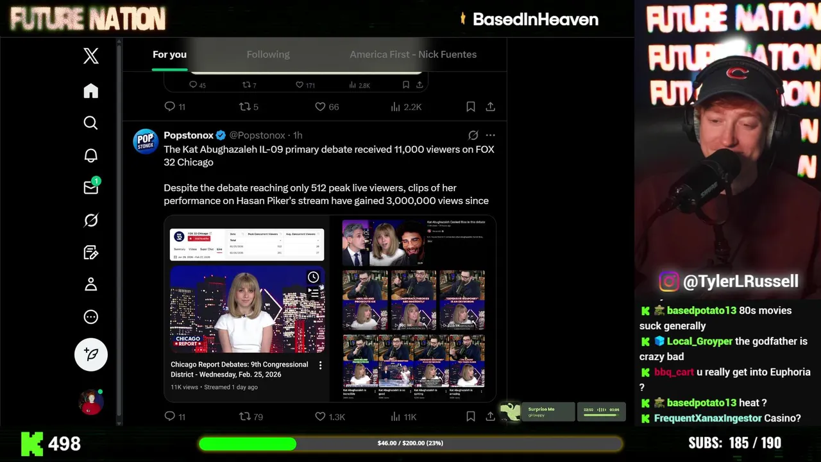Click the SUBS: 185 / 190 counter

point(734,443)
